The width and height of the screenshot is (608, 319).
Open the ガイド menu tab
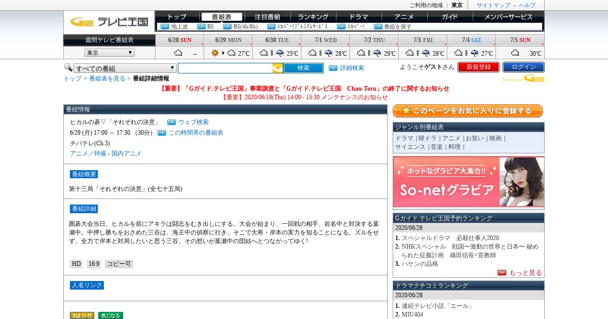(450, 17)
